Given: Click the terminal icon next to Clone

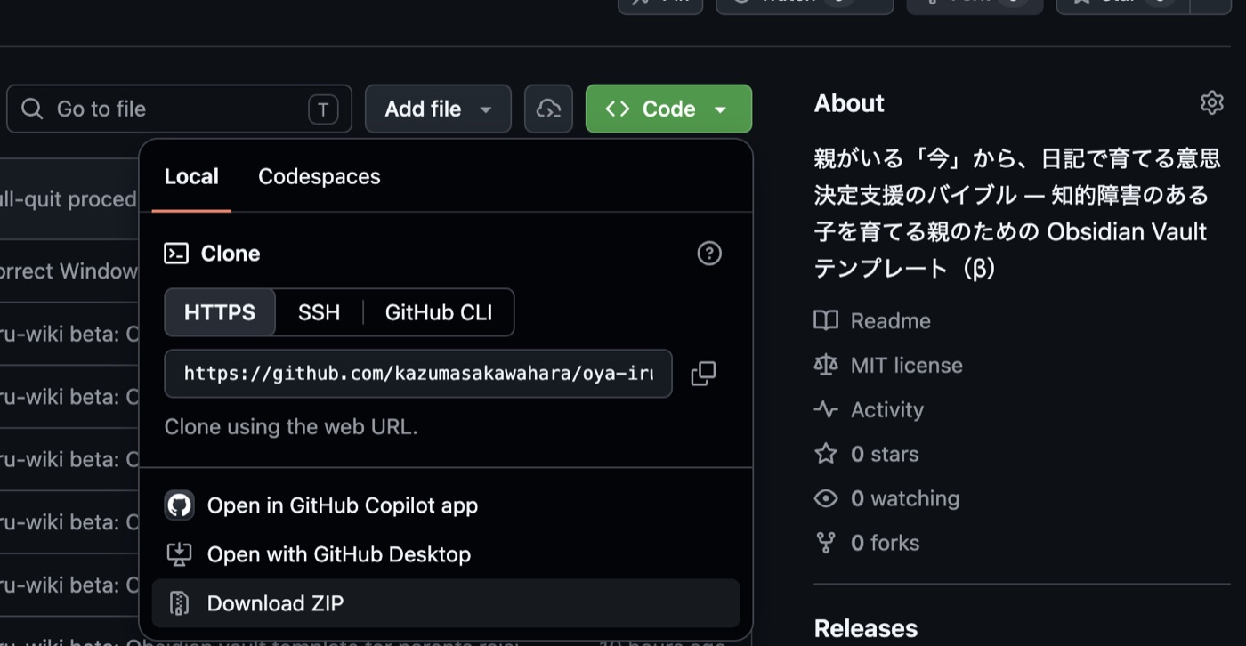Looking at the screenshot, I should (176, 254).
